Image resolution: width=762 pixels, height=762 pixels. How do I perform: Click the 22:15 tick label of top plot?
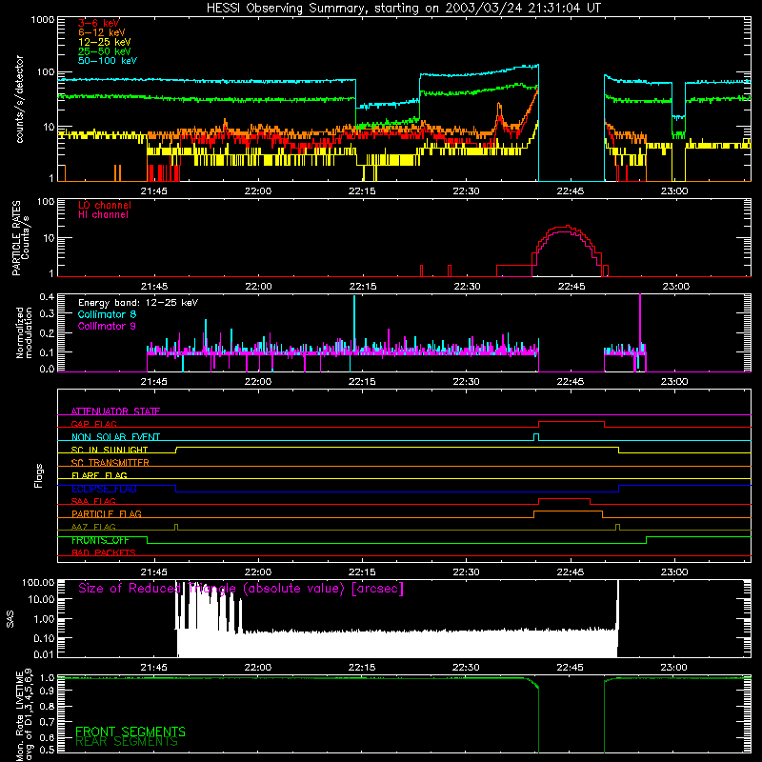pos(362,191)
